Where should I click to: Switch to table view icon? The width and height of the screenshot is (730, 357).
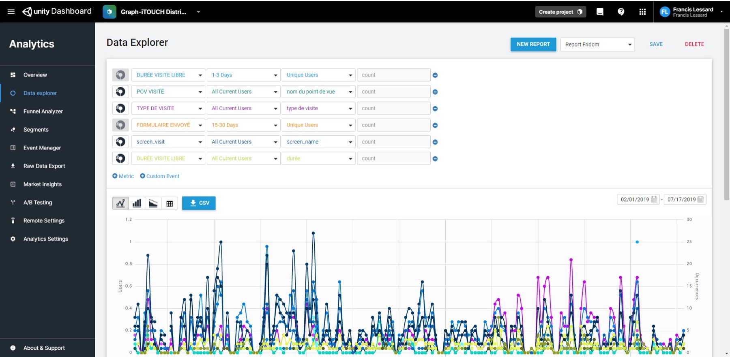(170, 203)
